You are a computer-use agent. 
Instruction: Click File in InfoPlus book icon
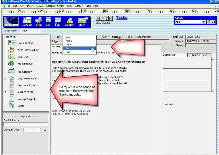click(x=11, y=64)
